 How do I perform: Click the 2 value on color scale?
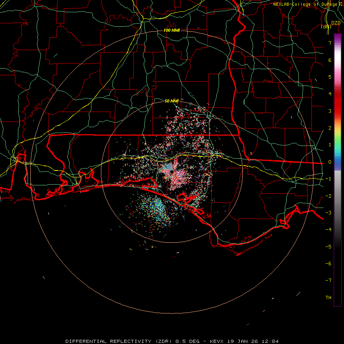pos(330,128)
